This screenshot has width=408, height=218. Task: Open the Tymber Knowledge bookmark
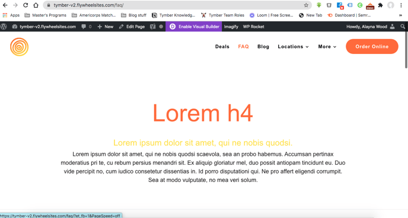click(174, 15)
